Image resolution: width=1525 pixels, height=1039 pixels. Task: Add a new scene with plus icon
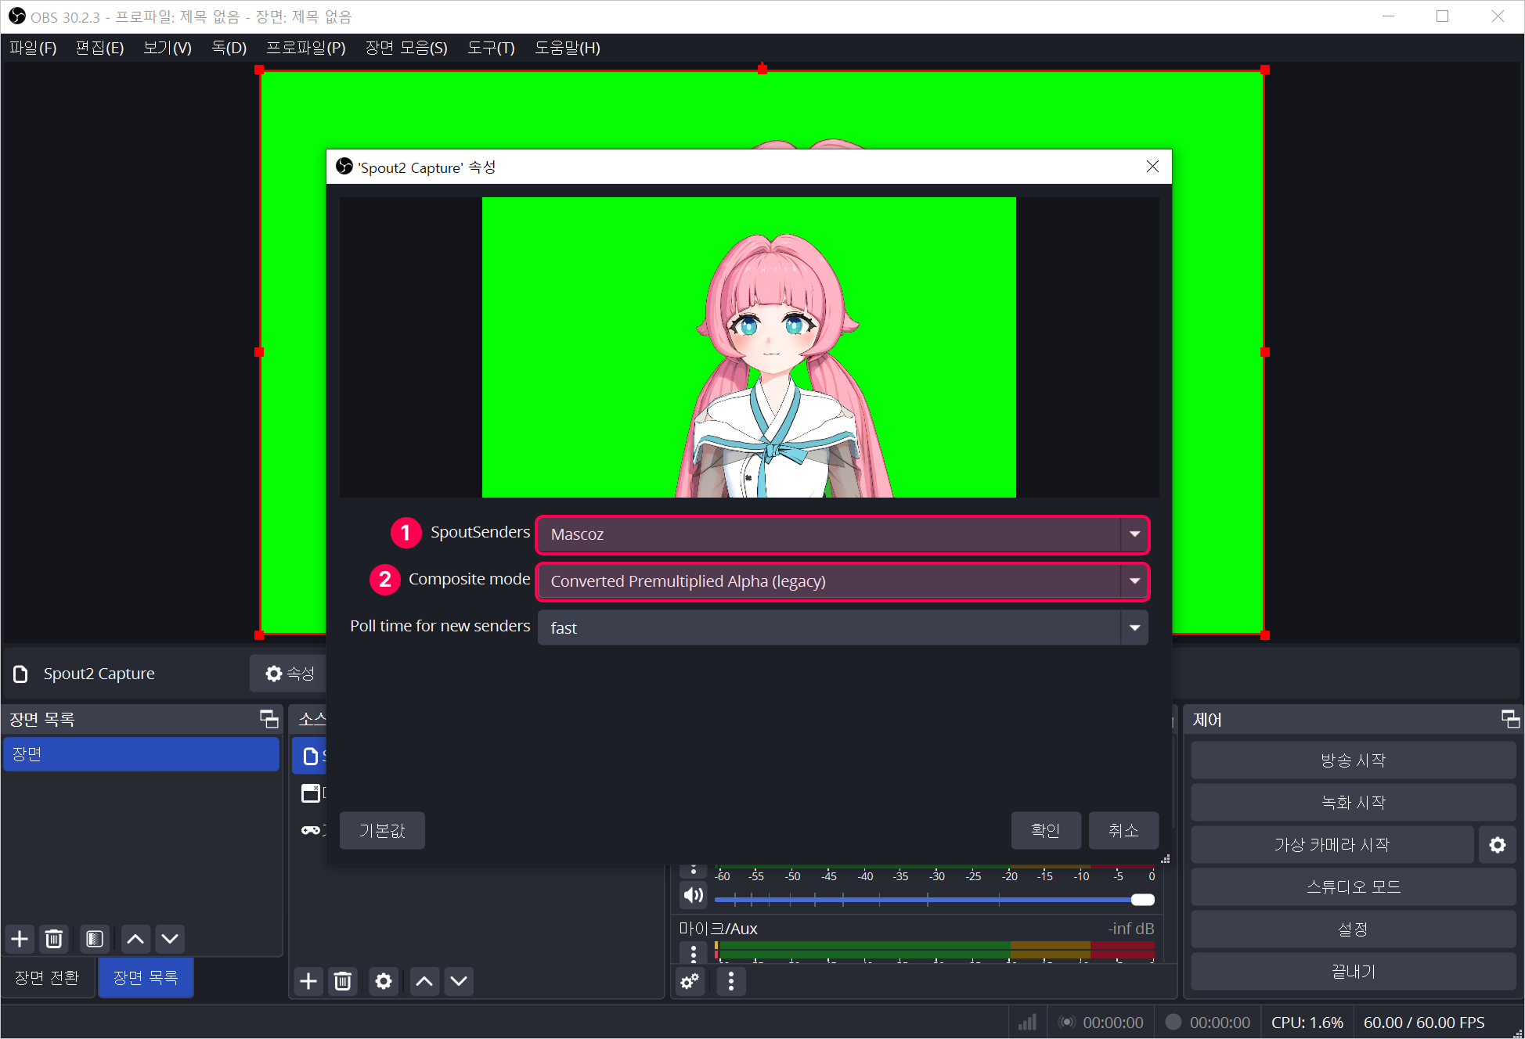pyautogui.click(x=20, y=939)
